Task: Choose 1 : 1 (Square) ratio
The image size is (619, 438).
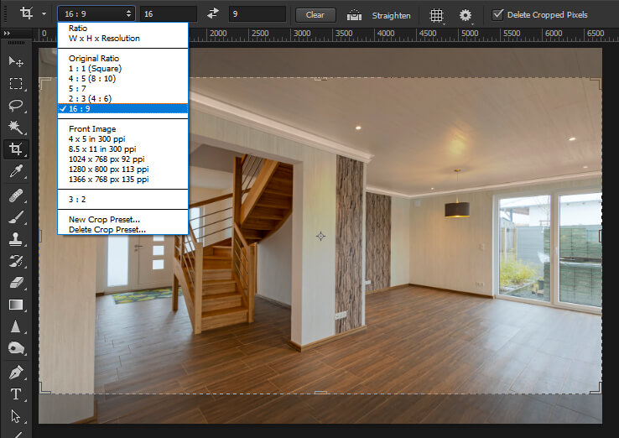Action: click(x=95, y=68)
